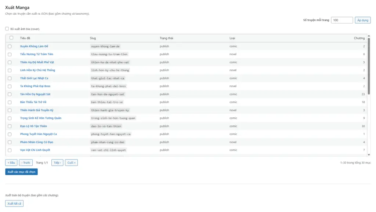Check the Phong Tuyết Hàn Nguyệt Ca checkbox
Image resolution: width=376 pixels, height=212 pixels.
[10, 134]
